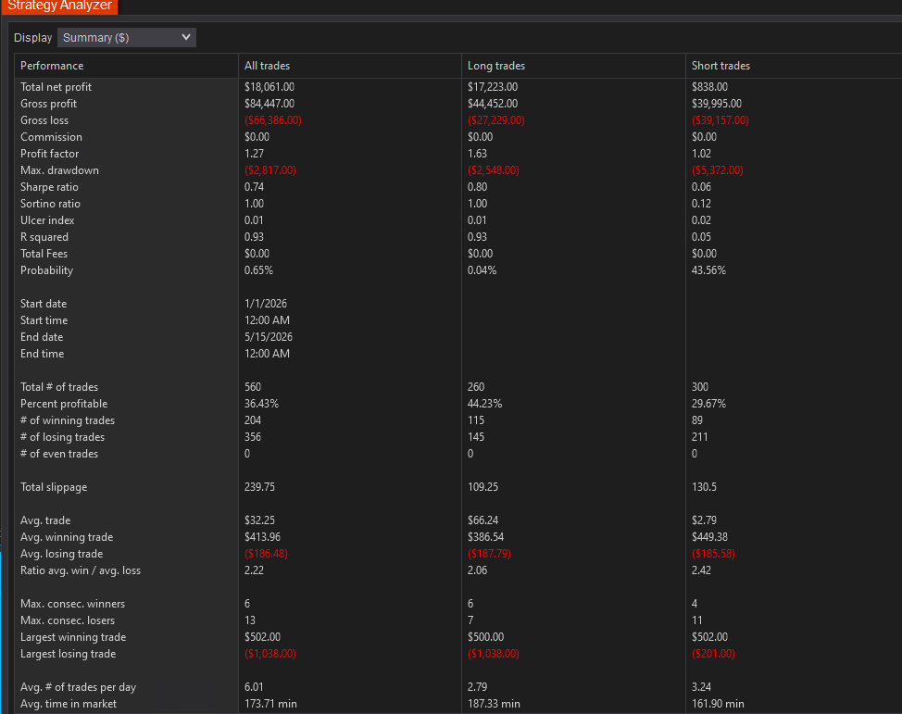902x714 pixels.
Task: Click the 560 total trades value
Action: click(x=253, y=387)
